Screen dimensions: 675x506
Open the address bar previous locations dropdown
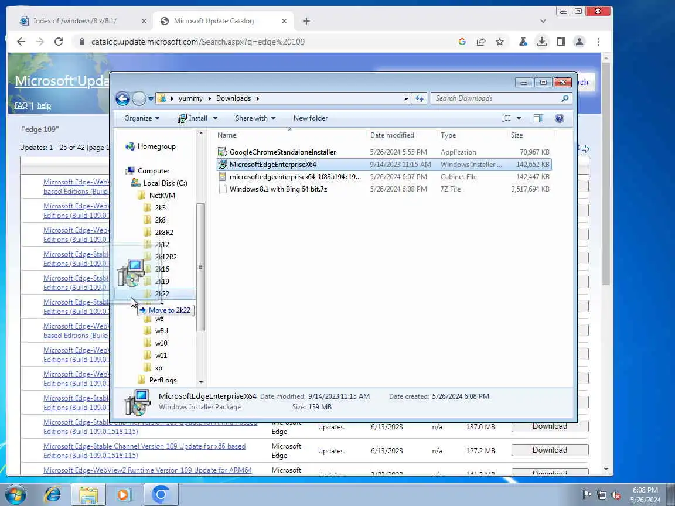tap(406, 98)
